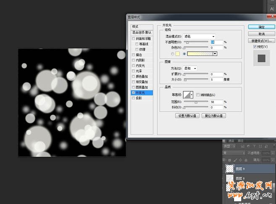The image size is (276, 204).
Task: Uncheck the 外发光 outer glow checkbox
Action: [134, 93]
